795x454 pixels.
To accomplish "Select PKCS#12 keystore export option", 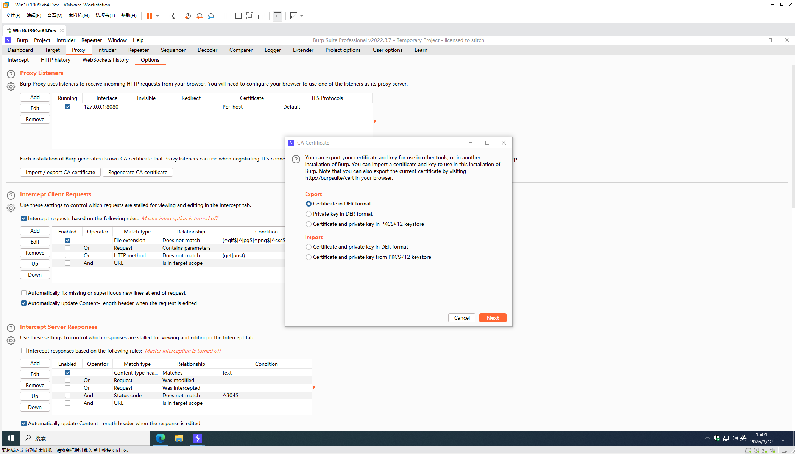I will tap(309, 224).
